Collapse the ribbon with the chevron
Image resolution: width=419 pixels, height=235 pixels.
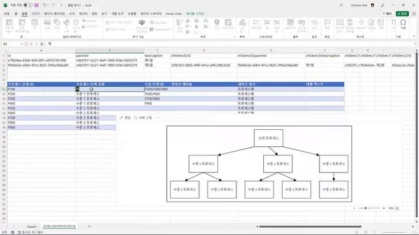coord(414,37)
